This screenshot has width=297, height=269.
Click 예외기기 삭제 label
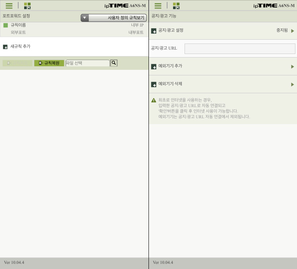click(x=170, y=84)
